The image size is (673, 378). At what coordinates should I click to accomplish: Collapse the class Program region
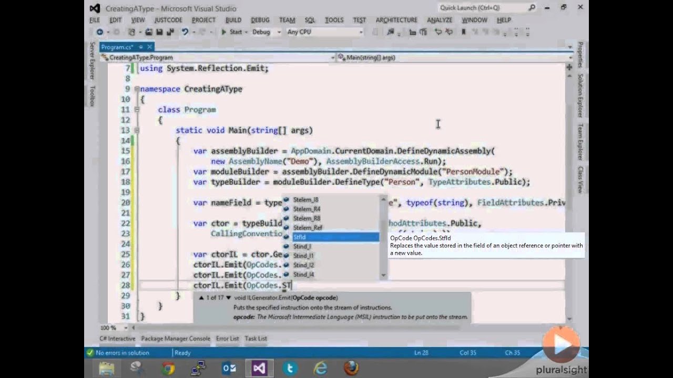tap(137, 110)
